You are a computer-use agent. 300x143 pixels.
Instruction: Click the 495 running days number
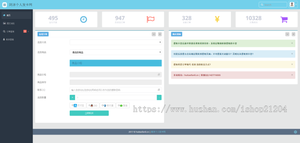[53, 18]
